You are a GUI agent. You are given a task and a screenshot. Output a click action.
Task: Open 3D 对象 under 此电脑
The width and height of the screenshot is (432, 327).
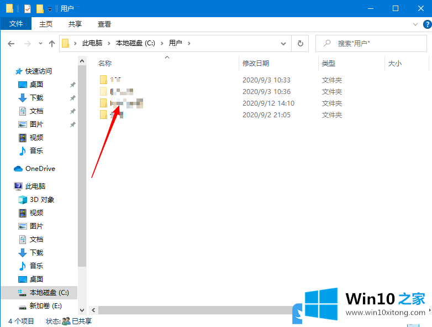[42, 200]
